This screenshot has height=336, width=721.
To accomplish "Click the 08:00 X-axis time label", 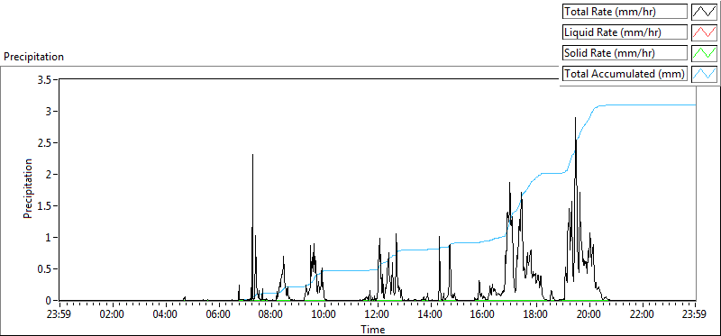I will click(271, 315).
